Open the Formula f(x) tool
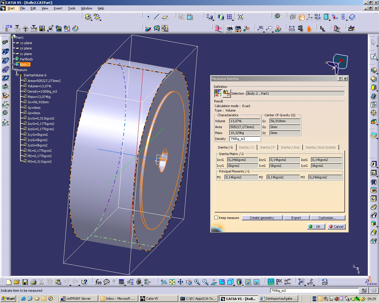Viewport: 379px width, 303px height. 98,282
